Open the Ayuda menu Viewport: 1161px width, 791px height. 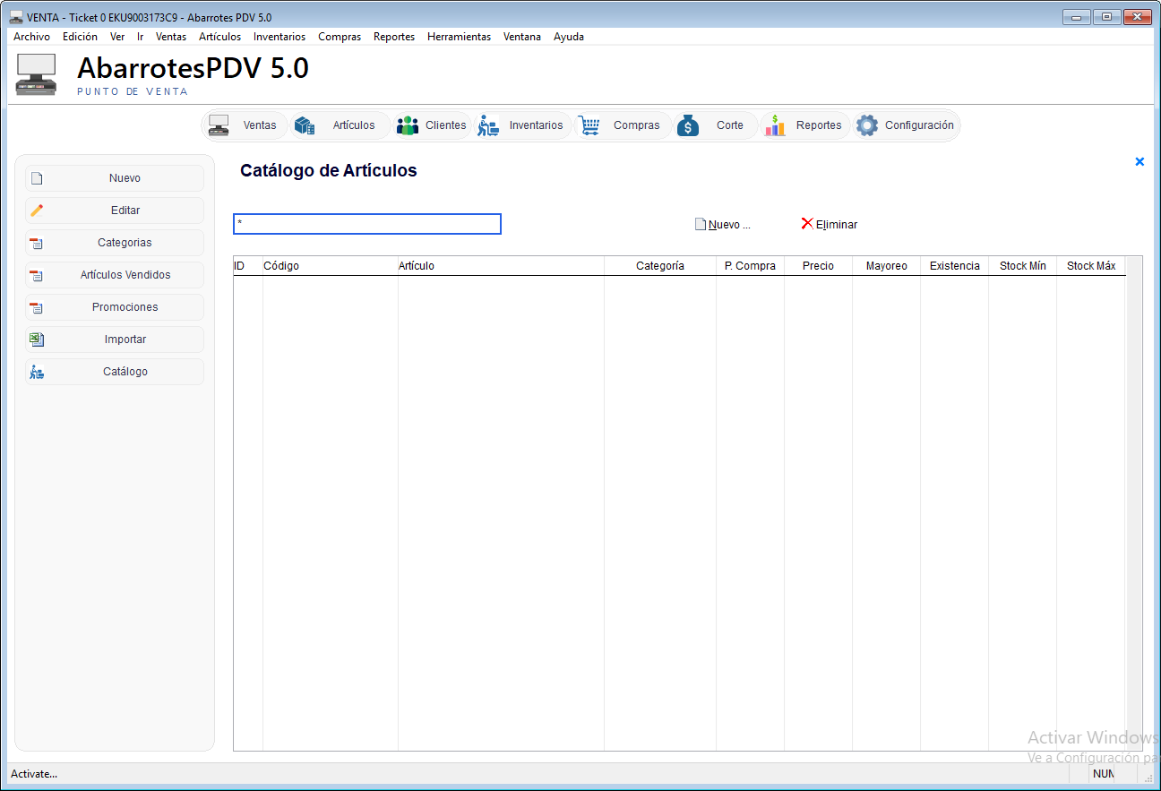[x=569, y=37]
